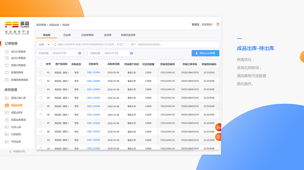Image resolution: width=304 pixels, height=170 pixels.
Task: Click the 结束日期 date input
Action: point(119,53)
